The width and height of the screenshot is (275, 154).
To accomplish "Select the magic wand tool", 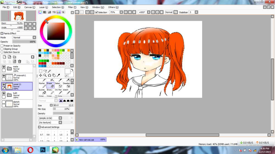I will [x=50, y=71].
